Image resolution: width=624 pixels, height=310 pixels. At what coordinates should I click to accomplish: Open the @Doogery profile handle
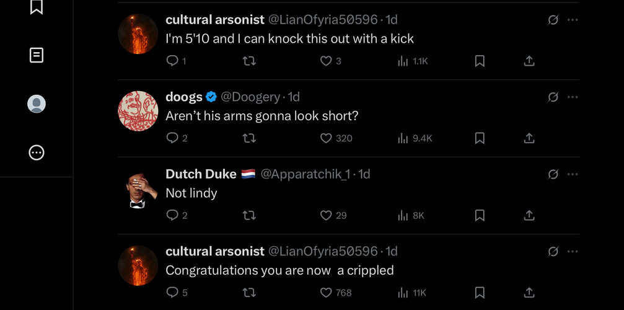coord(250,97)
